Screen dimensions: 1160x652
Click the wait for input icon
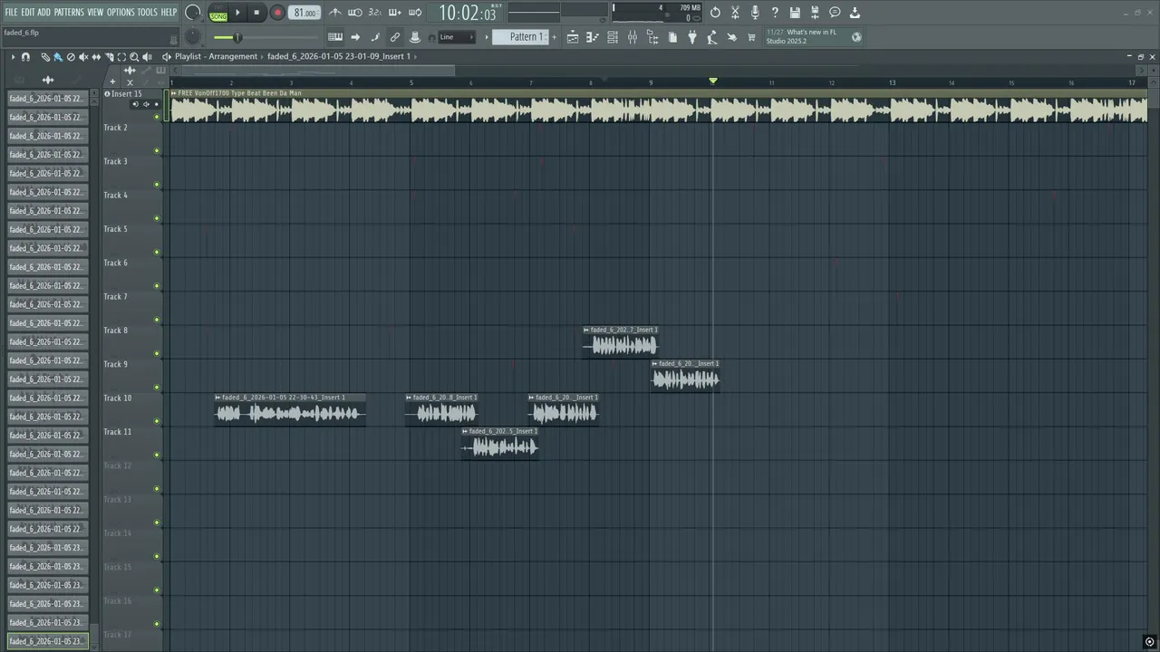pyautogui.click(x=355, y=13)
